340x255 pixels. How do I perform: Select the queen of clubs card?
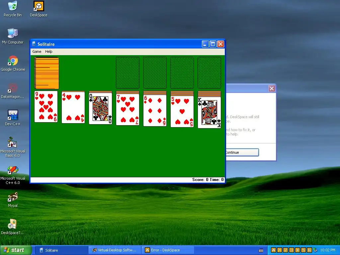(100, 109)
